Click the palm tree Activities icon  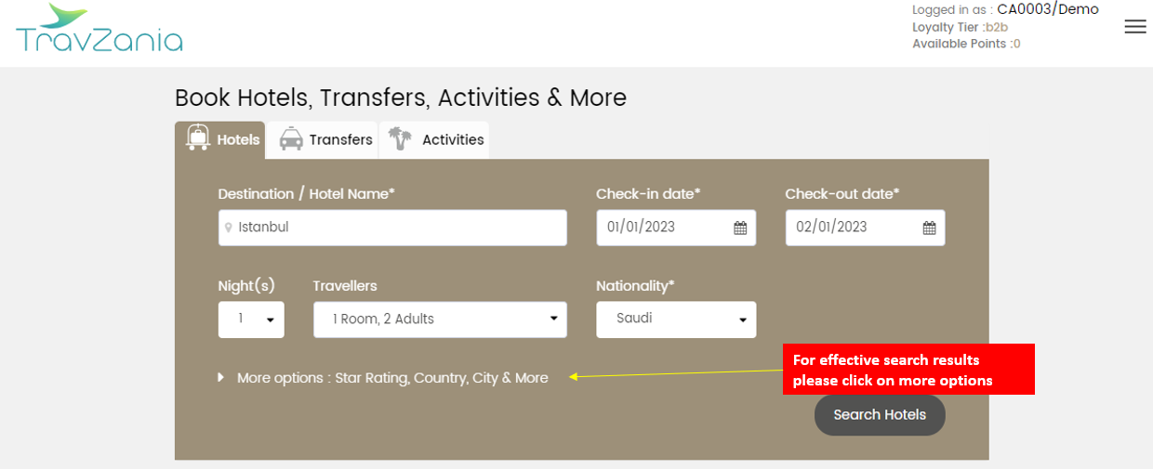(400, 139)
